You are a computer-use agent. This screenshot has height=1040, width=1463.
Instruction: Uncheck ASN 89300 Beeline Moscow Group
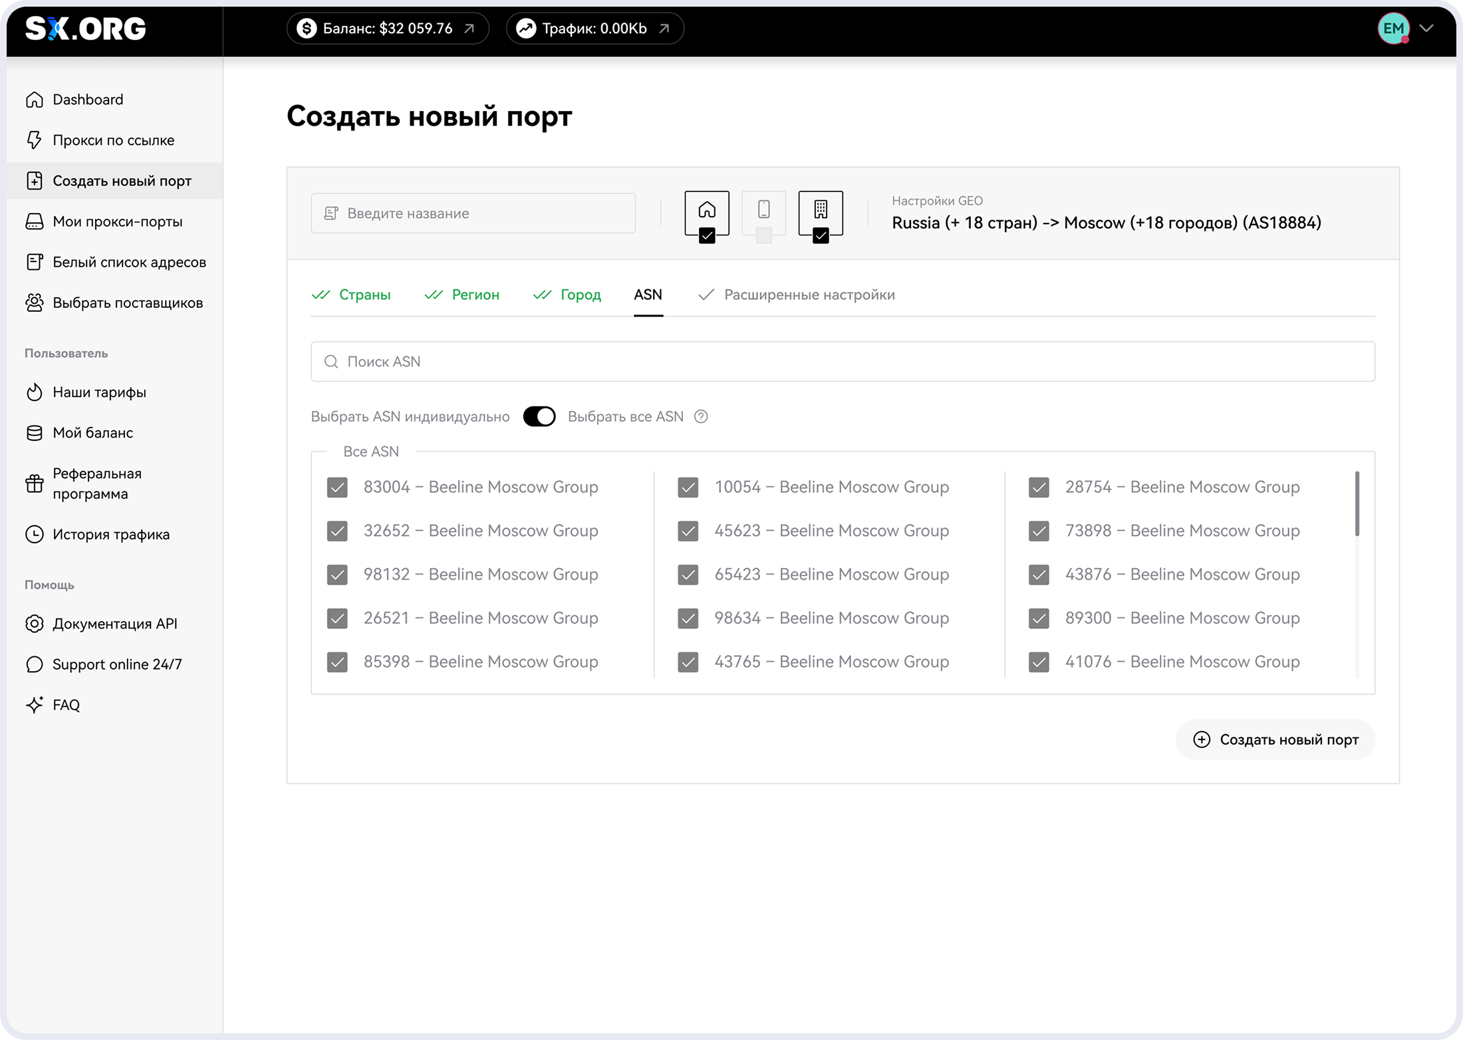point(1039,618)
